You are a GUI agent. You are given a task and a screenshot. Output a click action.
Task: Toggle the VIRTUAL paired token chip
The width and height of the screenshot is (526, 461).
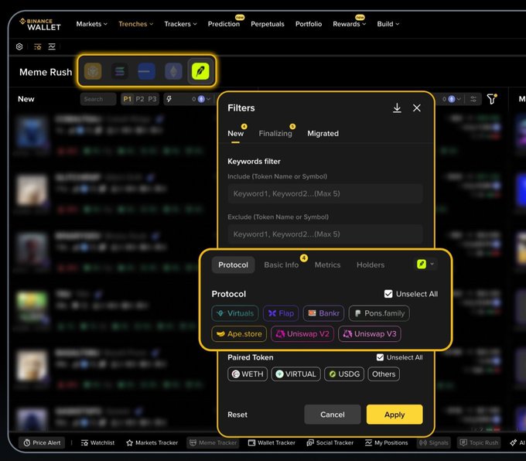295,374
